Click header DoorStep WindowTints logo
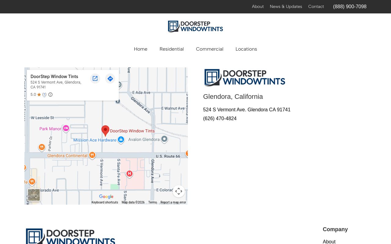 click(195, 27)
